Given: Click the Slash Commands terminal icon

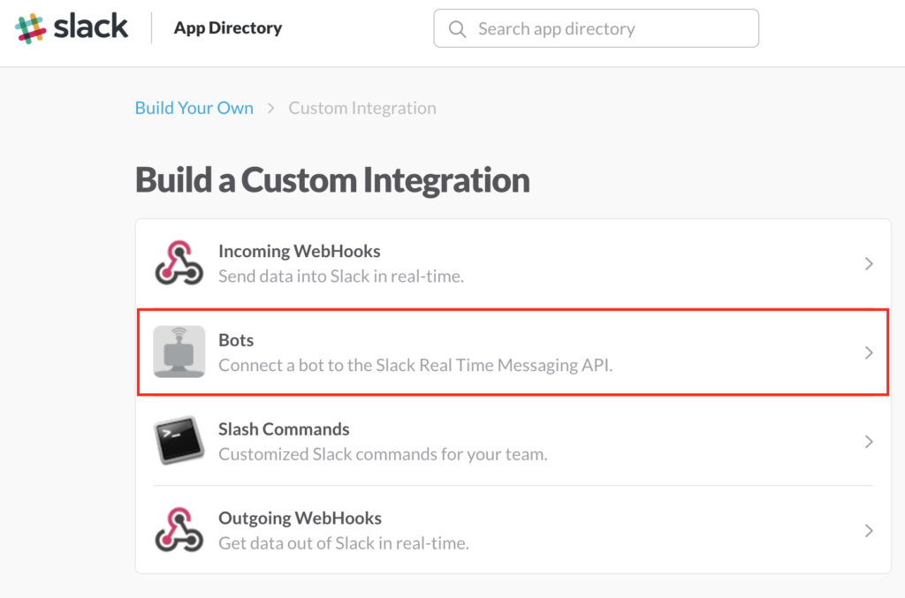Looking at the screenshot, I should (x=179, y=441).
